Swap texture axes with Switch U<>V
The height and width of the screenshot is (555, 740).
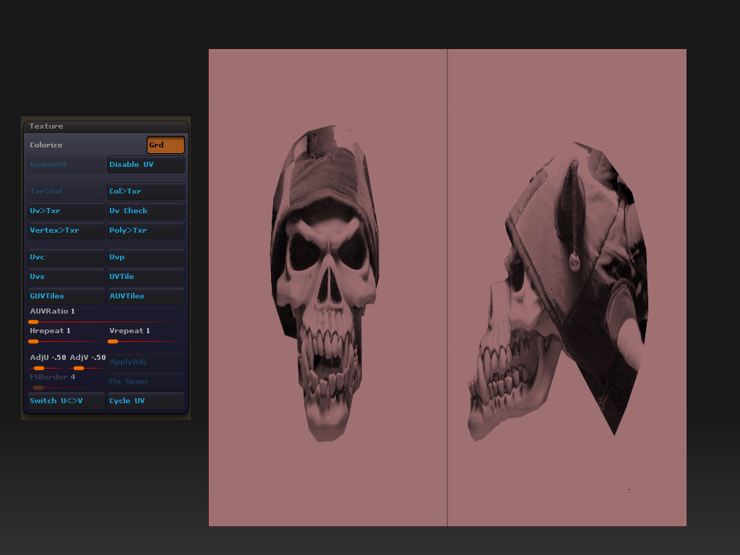click(x=65, y=400)
